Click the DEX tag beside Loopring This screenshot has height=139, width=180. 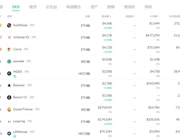[x=30, y=121]
